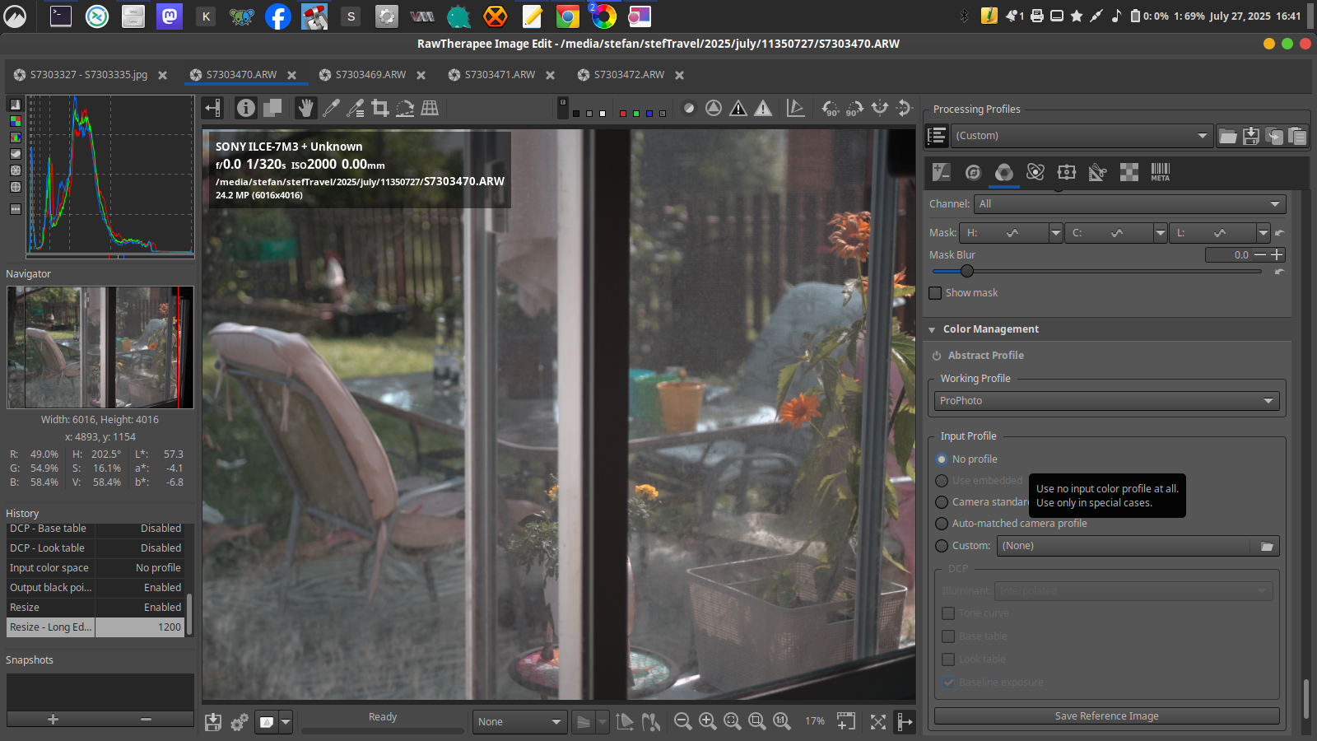Screen dimensions: 1317x741
Task: Enable the Show mask checkbox
Action: (935, 293)
